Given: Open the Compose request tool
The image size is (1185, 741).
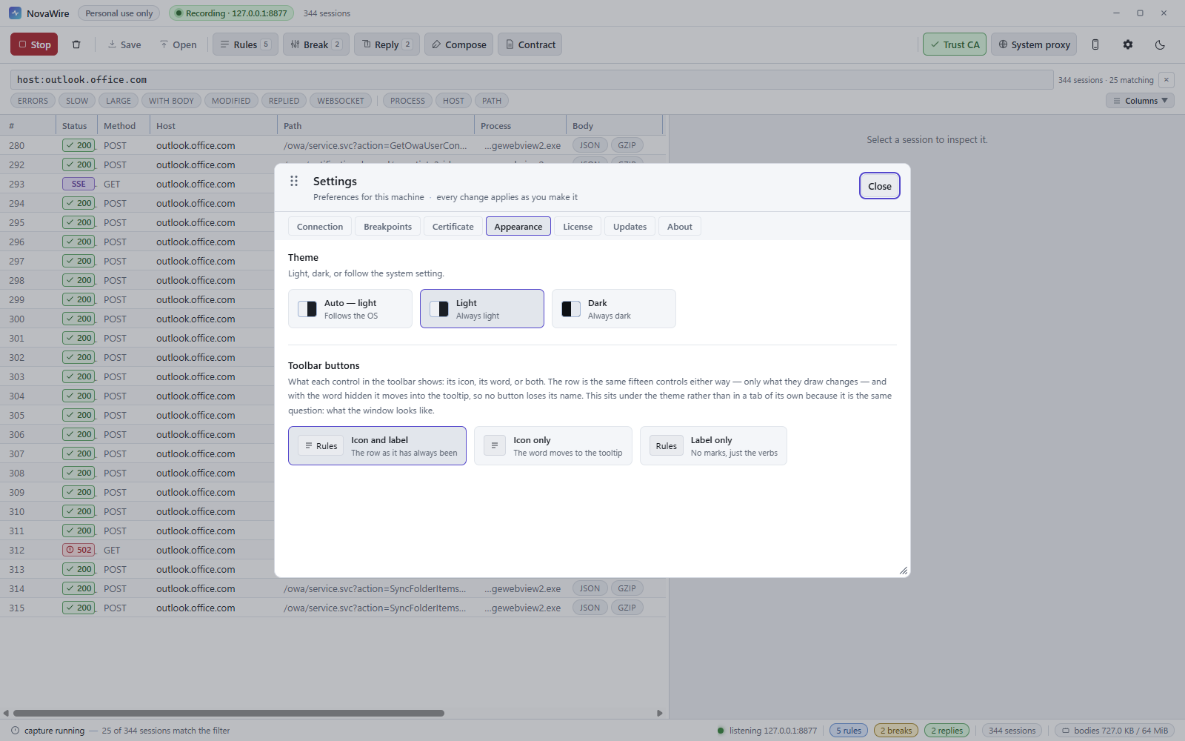Looking at the screenshot, I should tap(458, 44).
